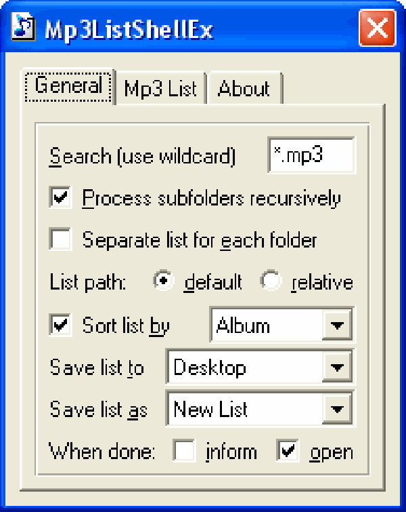Viewport: 406px width, 512px height.
Task: Select the default list path option
Action: tap(163, 281)
